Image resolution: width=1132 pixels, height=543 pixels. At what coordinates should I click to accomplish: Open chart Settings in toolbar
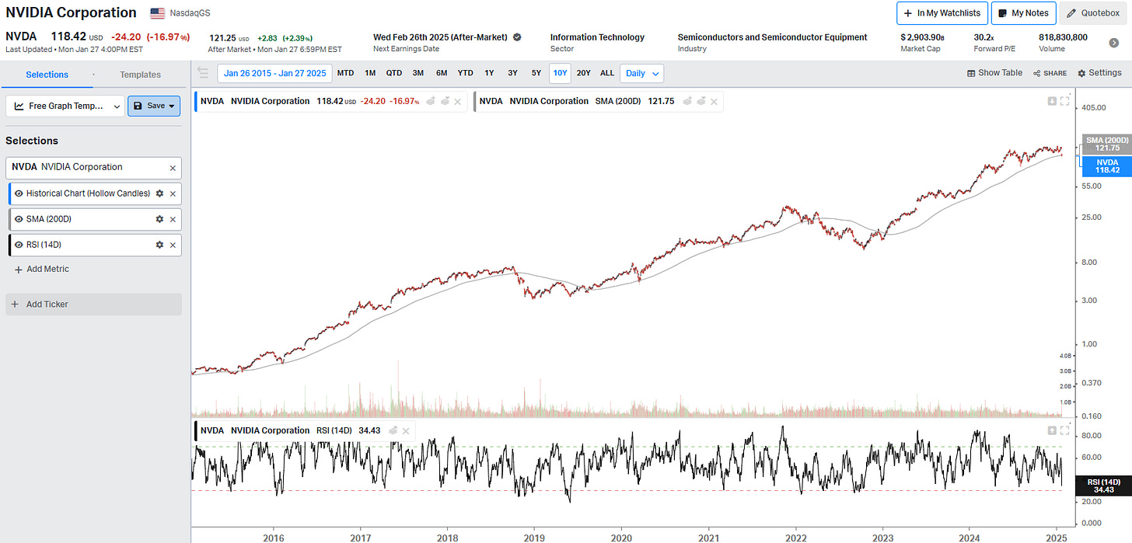(x=1099, y=73)
